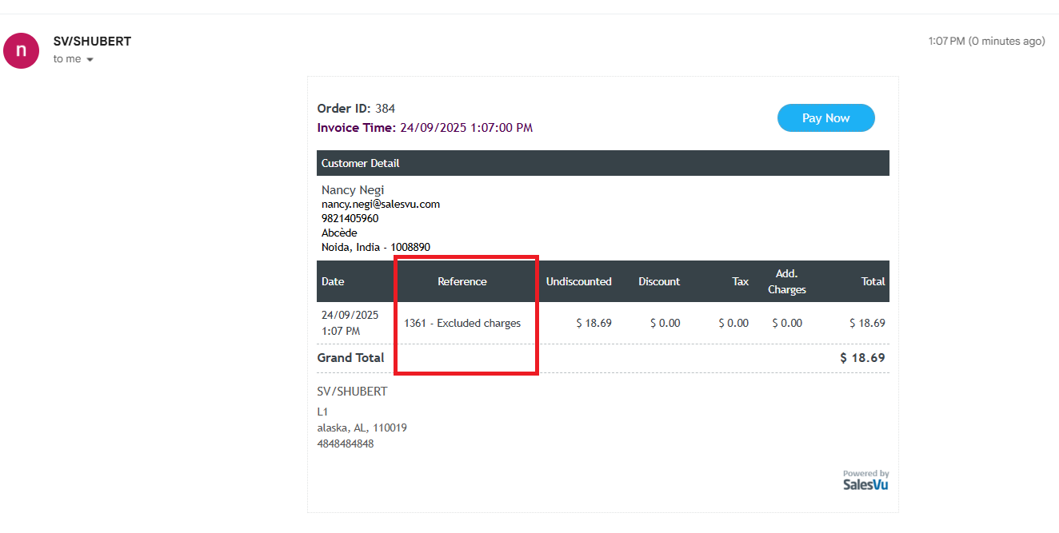Click the Grand Total amount $ 18.69
1059x533 pixels.
(862, 358)
